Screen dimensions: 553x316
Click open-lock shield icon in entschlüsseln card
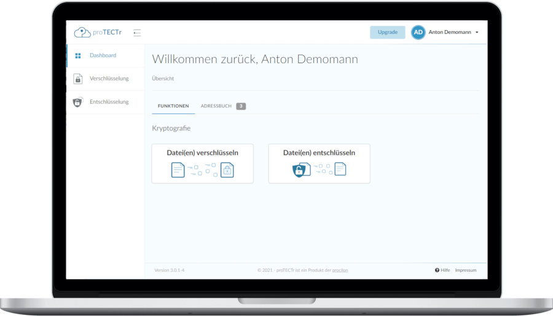pyautogui.click(x=299, y=171)
